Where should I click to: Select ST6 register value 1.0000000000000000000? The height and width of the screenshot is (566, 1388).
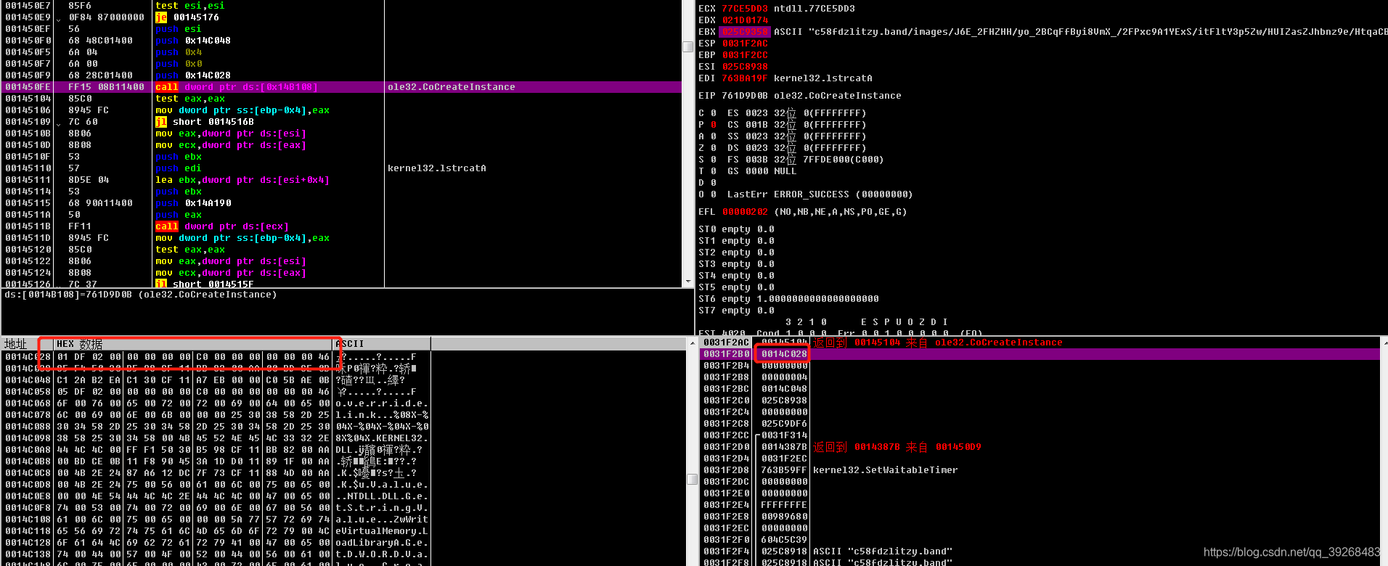click(x=818, y=299)
